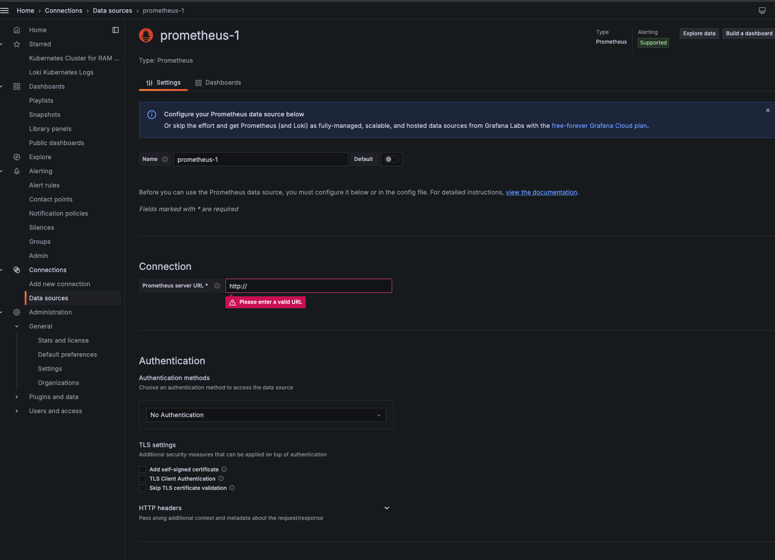Click the Prometheus server URL input field
Screen dimensions: 775x560
pos(309,286)
